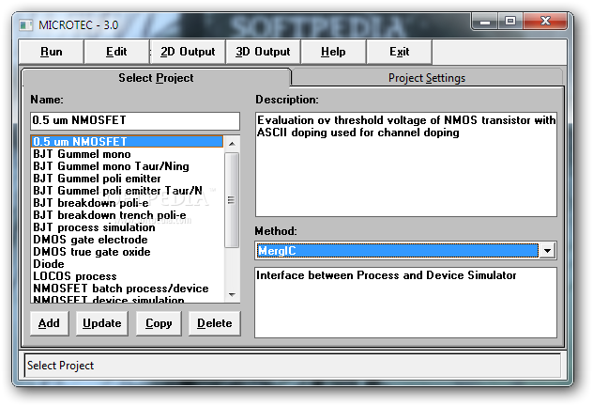Viewport: 593px width, 406px height.
Task: Select 0.5 um NMOSFET in list
Action: (x=128, y=142)
